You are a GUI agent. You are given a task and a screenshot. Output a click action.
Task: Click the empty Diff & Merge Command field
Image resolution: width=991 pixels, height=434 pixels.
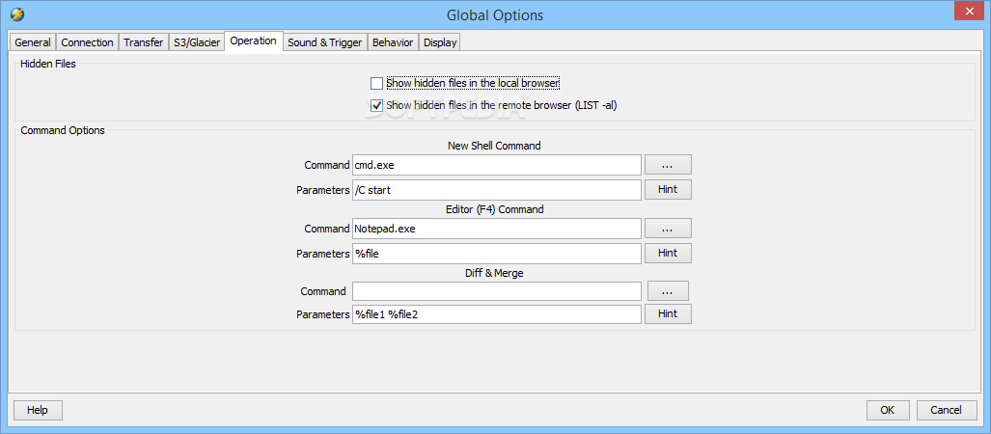(x=496, y=291)
